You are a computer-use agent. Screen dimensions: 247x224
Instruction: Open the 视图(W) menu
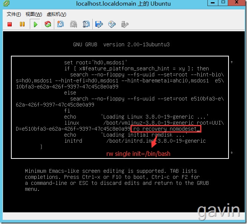34,14
